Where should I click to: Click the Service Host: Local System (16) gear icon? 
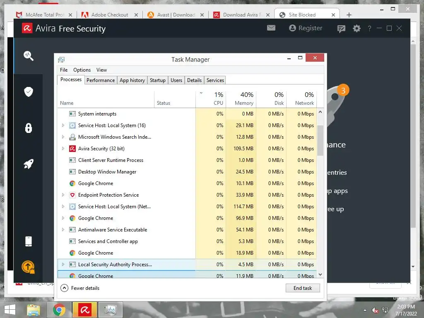tap(72, 125)
